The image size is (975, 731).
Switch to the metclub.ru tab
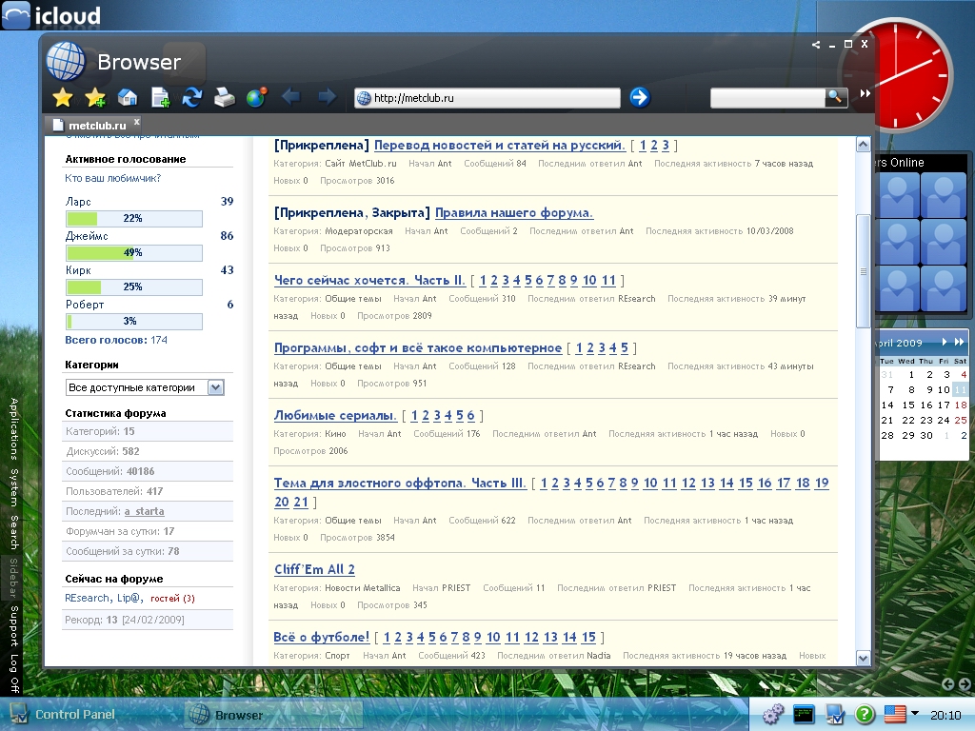click(96, 125)
